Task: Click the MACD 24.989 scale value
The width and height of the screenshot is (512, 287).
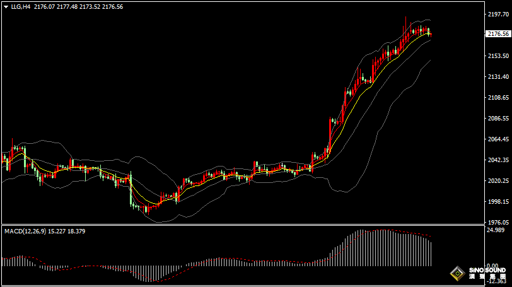Action: point(497,230)
